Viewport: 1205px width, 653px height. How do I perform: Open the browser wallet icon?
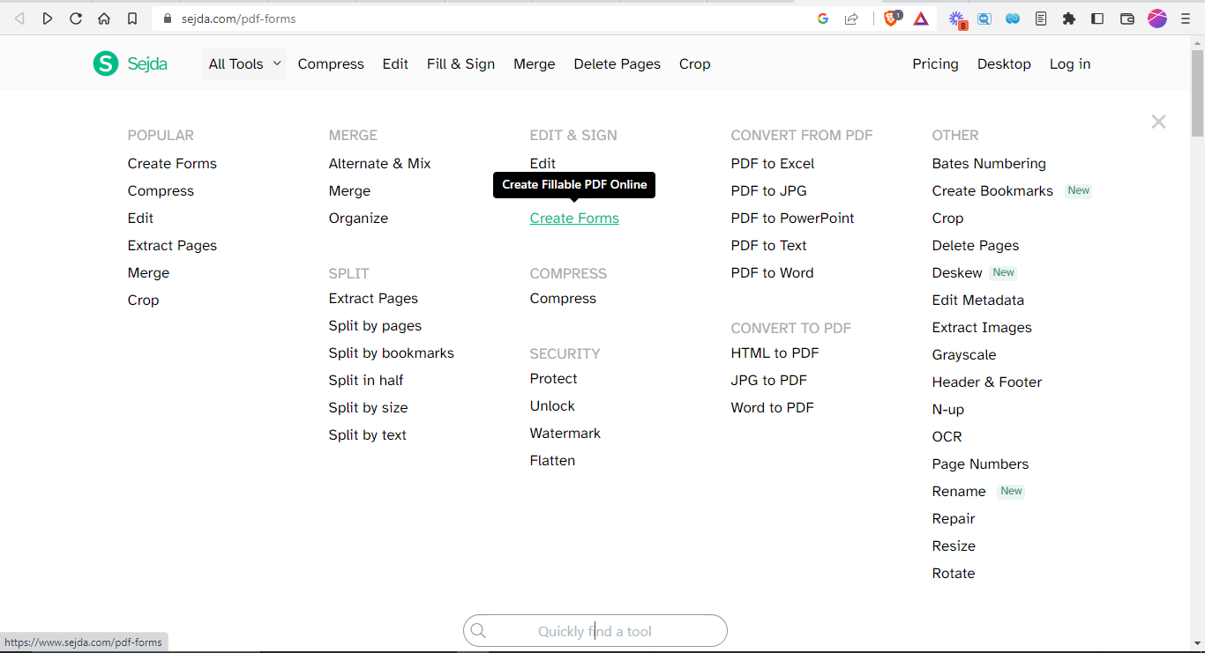tap(1126, 18)
